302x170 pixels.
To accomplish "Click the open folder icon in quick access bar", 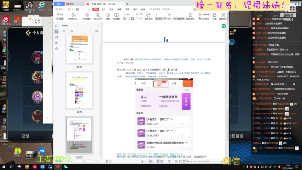I will click(x=69, y=9).
